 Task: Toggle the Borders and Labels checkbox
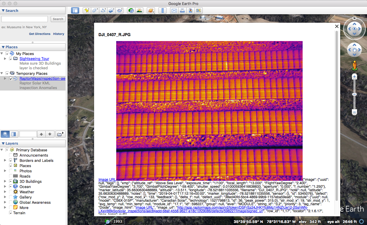tap(11, 160)
